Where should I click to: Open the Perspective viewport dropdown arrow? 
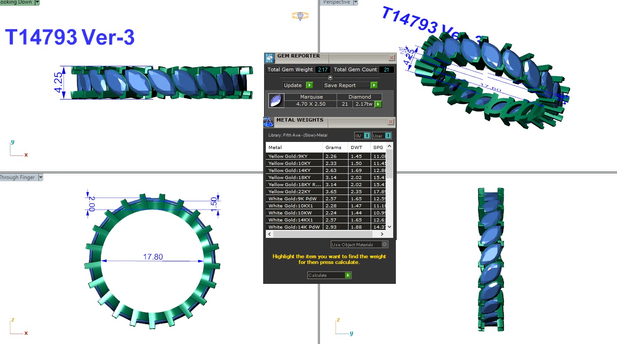(x=355, y=2)
